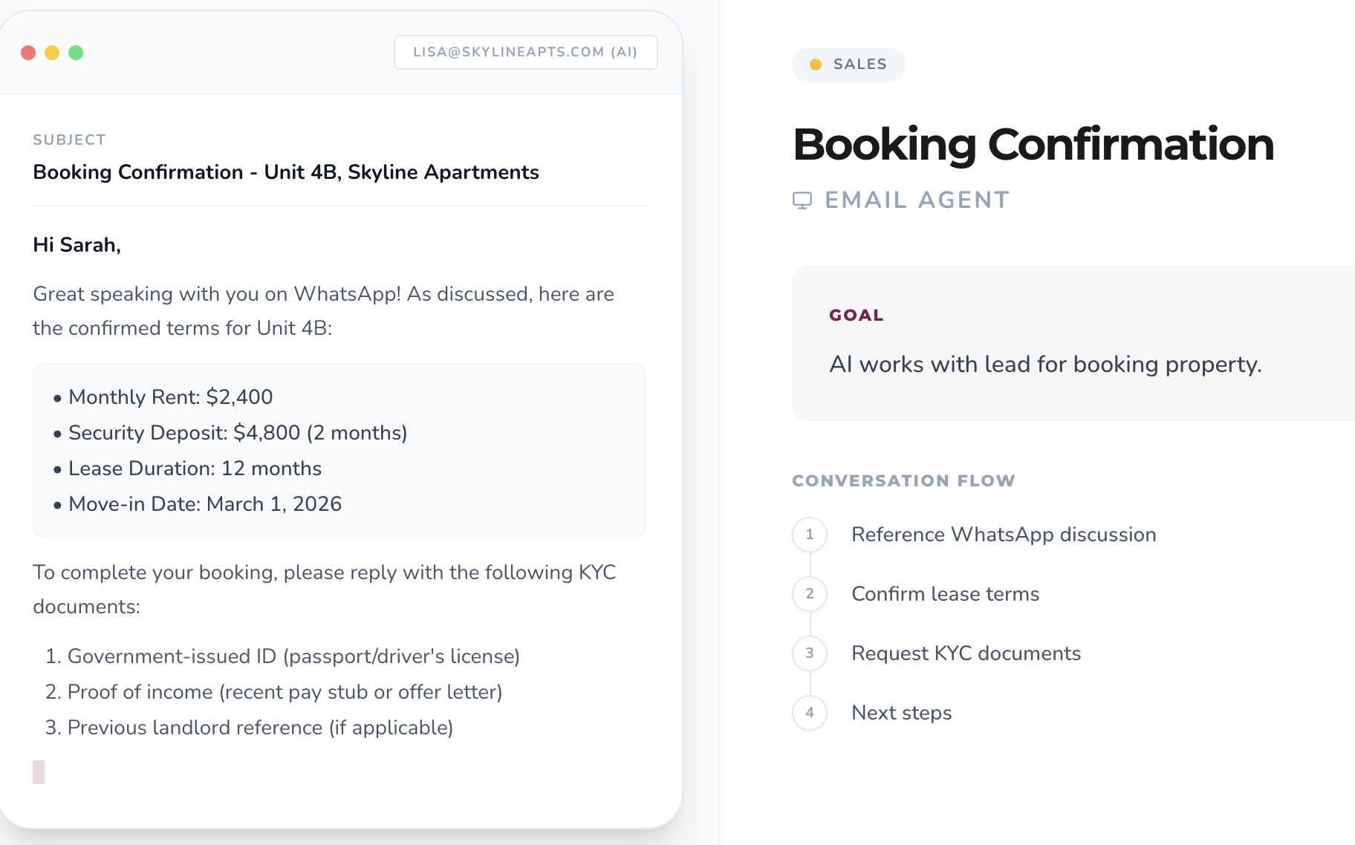
Task: Select the Next steps flow item
Action: click(x=901, y=713)
